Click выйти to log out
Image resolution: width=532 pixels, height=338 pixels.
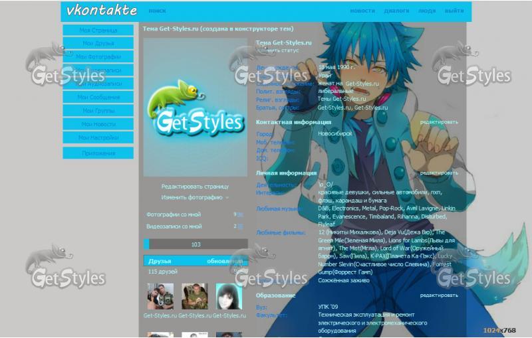tap(454, 11)
